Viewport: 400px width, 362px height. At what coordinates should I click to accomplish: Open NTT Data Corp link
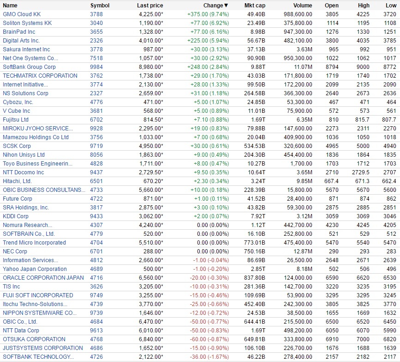click(x=21, y=330)
